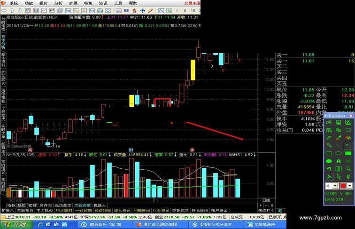This screenshot has width=355, height=229.
Task: Select E-Pointer arrow line tool
Action: tap(348, 145)
